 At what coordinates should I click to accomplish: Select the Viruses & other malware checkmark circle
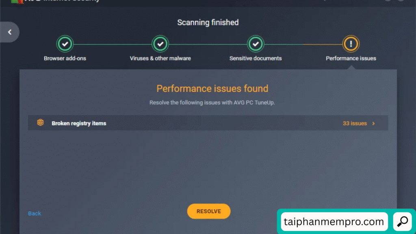[x=160, y=44]
